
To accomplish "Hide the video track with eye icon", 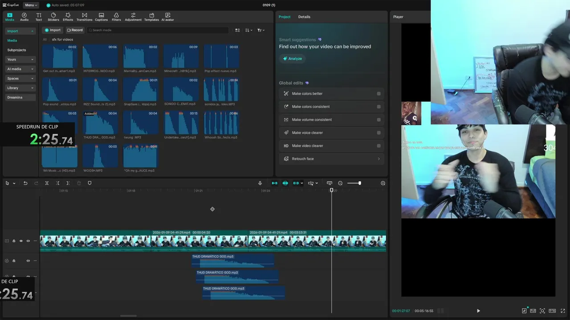I will pos(21,241).
